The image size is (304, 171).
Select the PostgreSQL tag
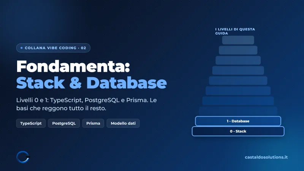(64, 123)
